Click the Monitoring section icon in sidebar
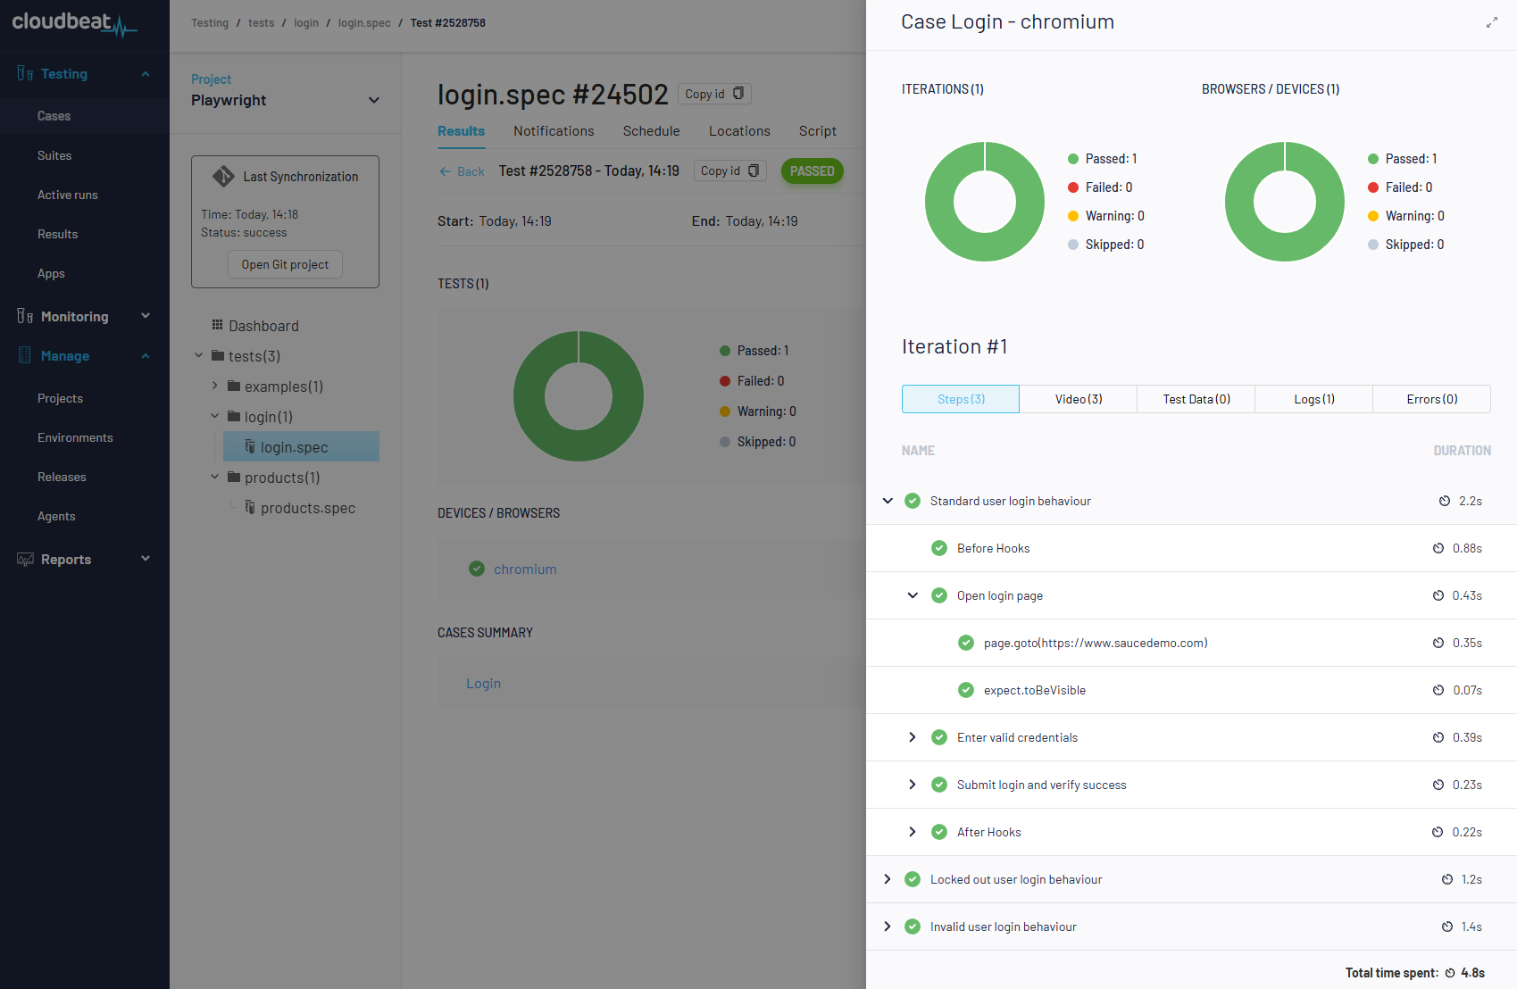1517x989 pixels. [25, 316]
